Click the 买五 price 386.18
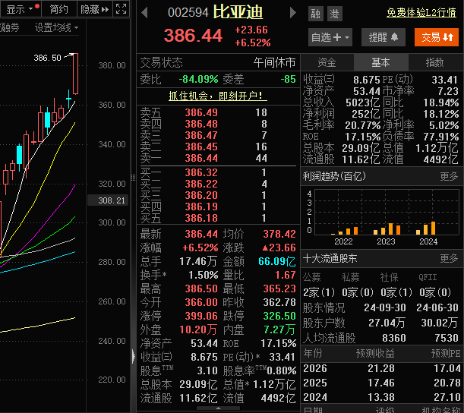 [x=201, y=219]
